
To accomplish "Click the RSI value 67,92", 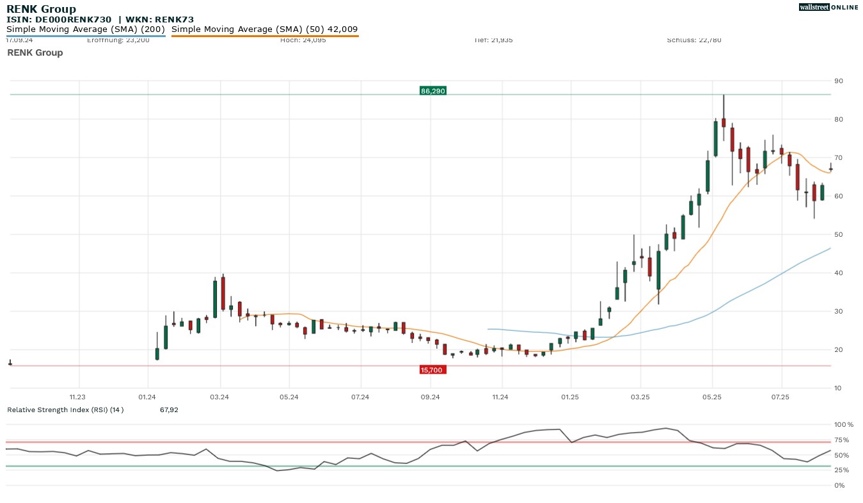I will [169, 410].
